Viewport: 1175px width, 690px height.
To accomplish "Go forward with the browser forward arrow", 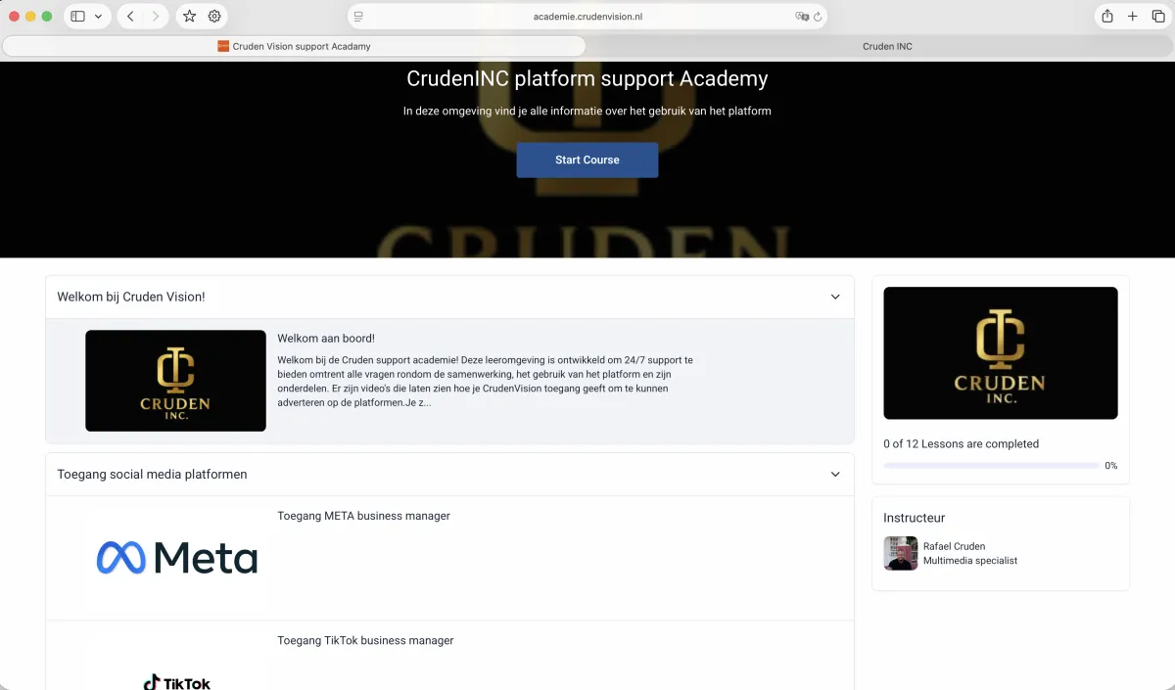I will [155, 17].
